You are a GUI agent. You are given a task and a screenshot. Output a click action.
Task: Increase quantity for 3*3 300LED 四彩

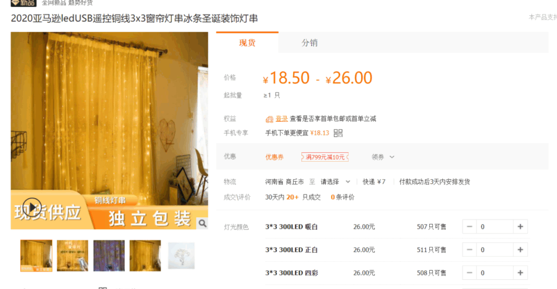click(520, 273)
